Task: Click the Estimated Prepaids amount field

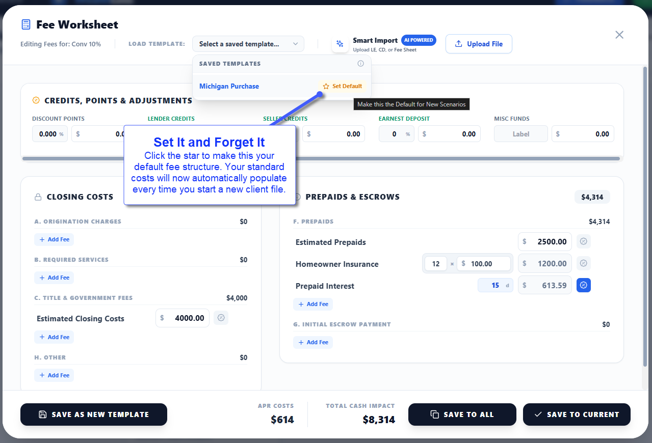Action: click(545, 242)
